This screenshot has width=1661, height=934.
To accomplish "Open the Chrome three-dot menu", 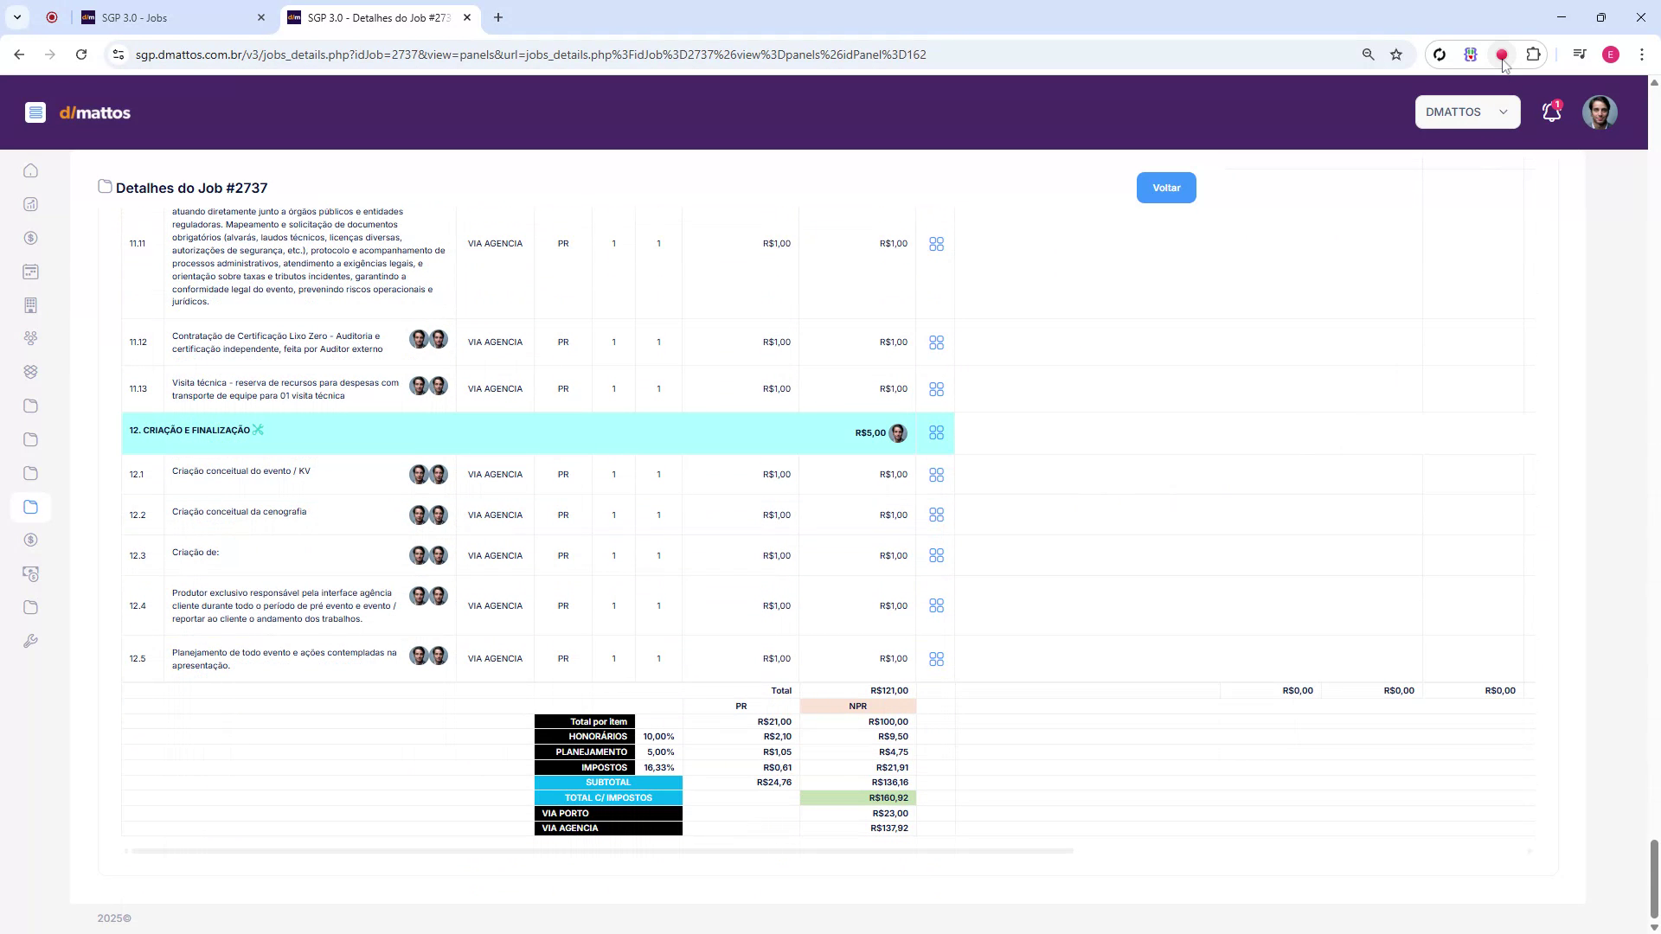I will 1642,54.
